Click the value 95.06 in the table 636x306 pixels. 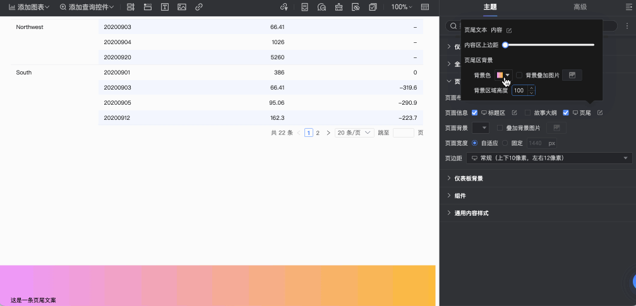click(x=277, y=103)
